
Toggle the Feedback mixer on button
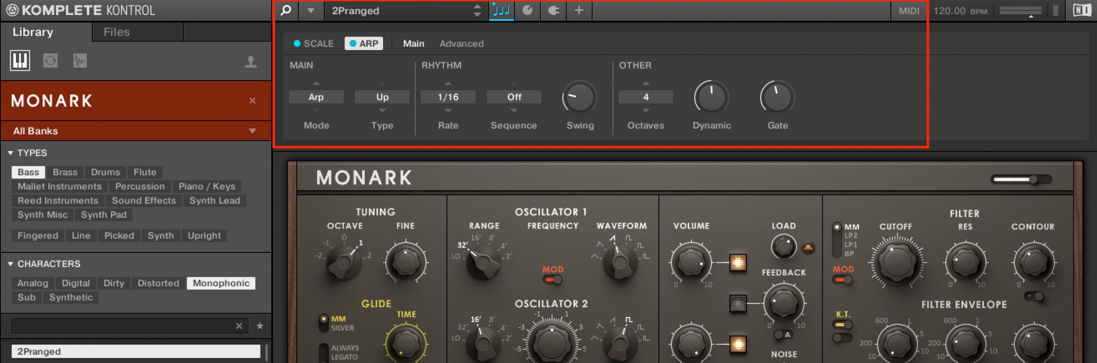738,303
